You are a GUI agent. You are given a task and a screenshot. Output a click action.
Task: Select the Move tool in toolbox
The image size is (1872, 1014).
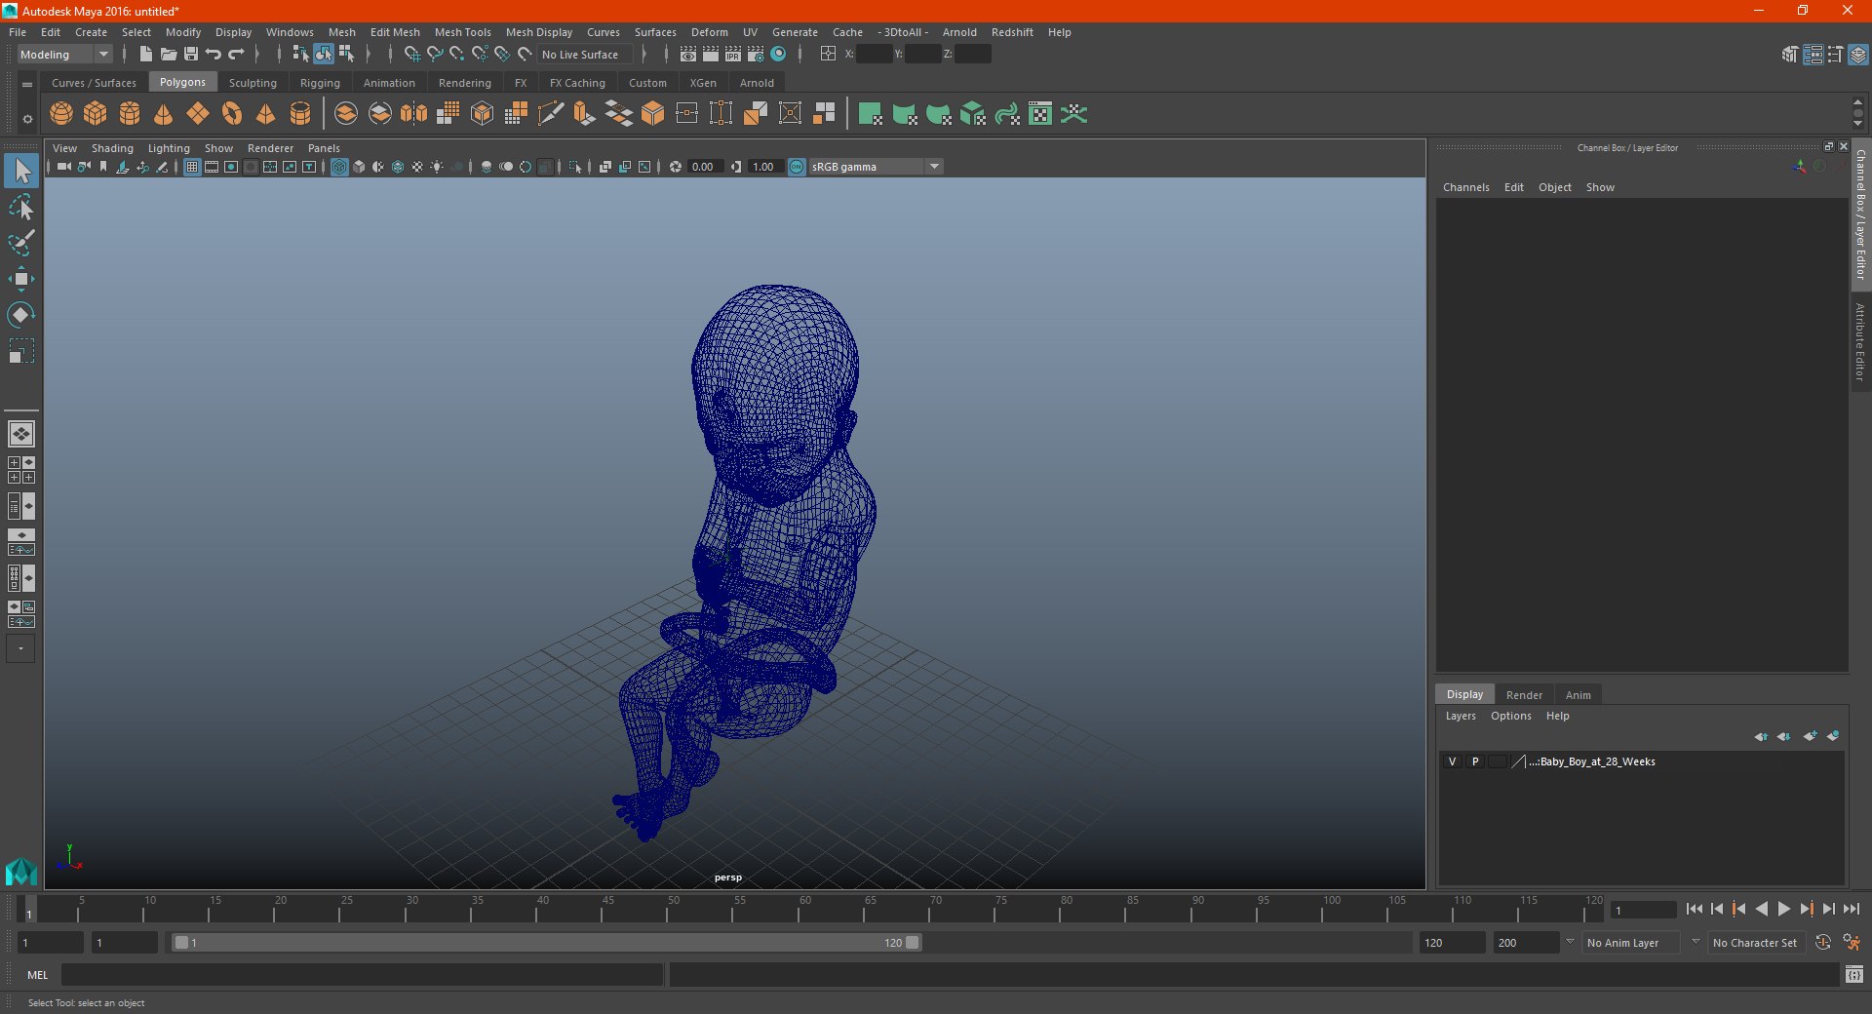pos(20,279)
